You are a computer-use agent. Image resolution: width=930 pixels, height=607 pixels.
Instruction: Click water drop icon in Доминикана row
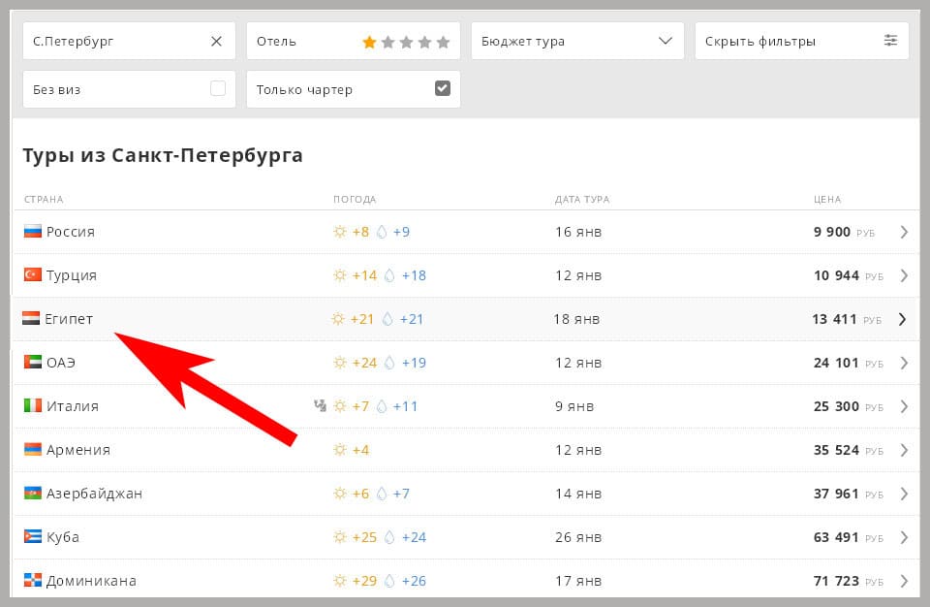[389, 580]
